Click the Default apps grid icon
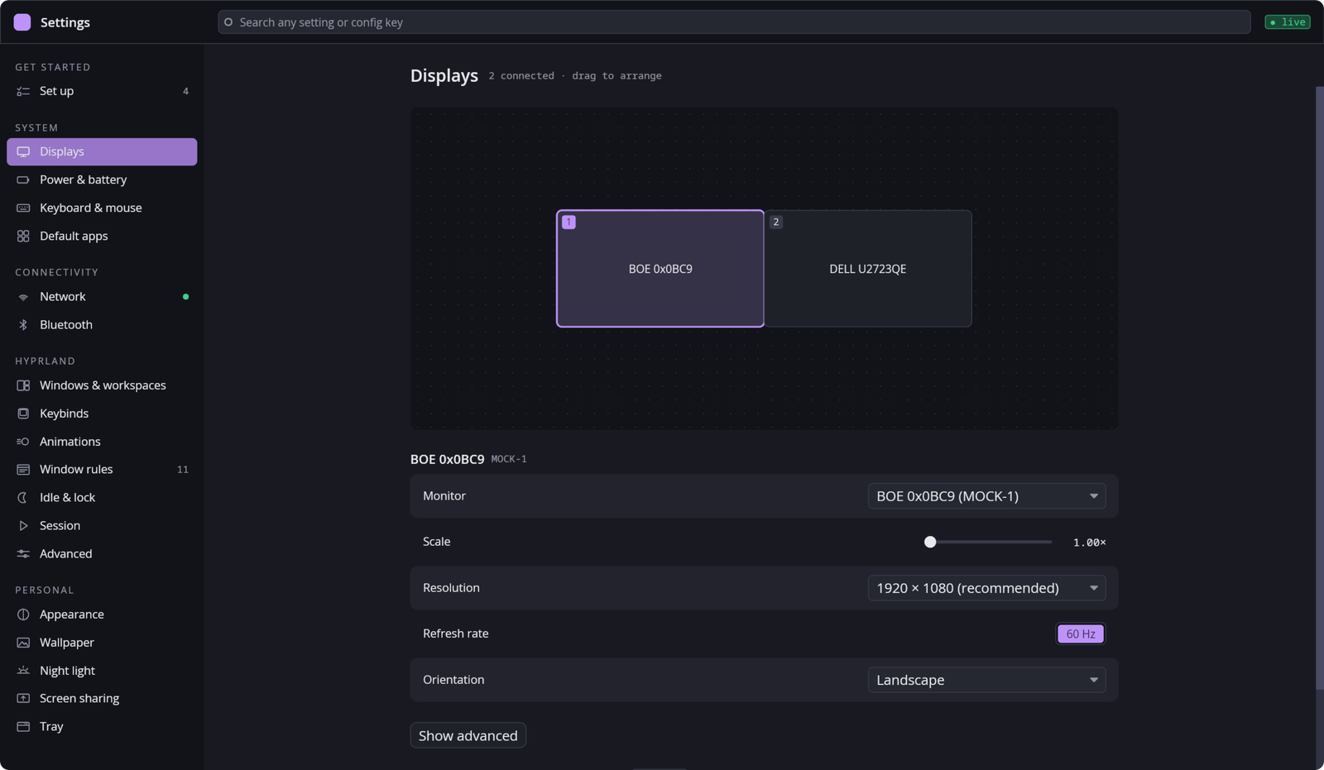This screenshot has width=1324, height=770. 23,236
